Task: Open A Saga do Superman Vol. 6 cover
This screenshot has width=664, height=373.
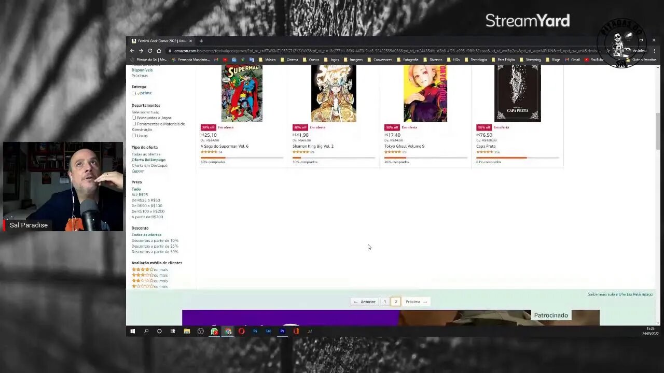Action: (242, 93)
